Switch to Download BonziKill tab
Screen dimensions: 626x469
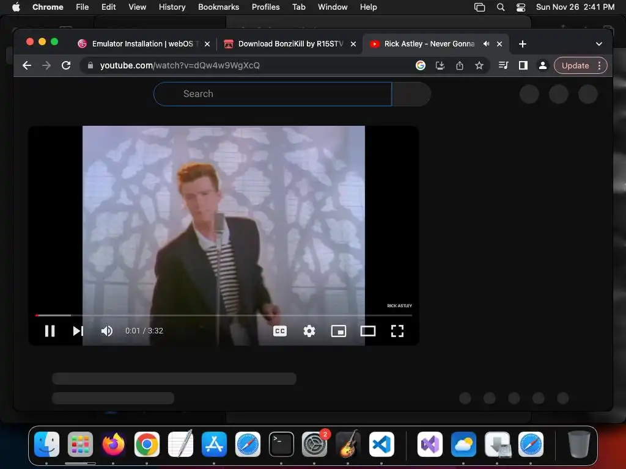point(290,44)
